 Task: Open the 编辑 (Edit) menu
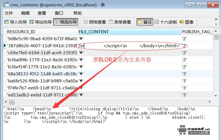(25, 13)
